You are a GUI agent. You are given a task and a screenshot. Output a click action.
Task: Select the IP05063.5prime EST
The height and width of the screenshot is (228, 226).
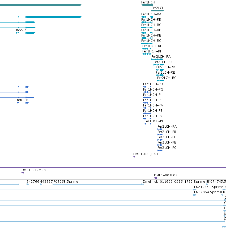coord(98,184)
